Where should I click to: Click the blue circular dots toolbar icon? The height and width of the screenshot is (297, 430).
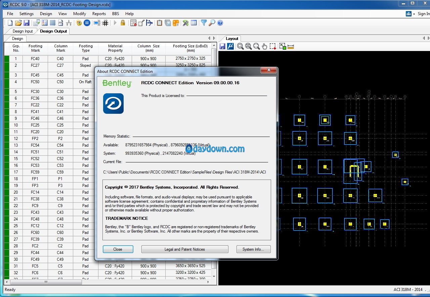87,23
